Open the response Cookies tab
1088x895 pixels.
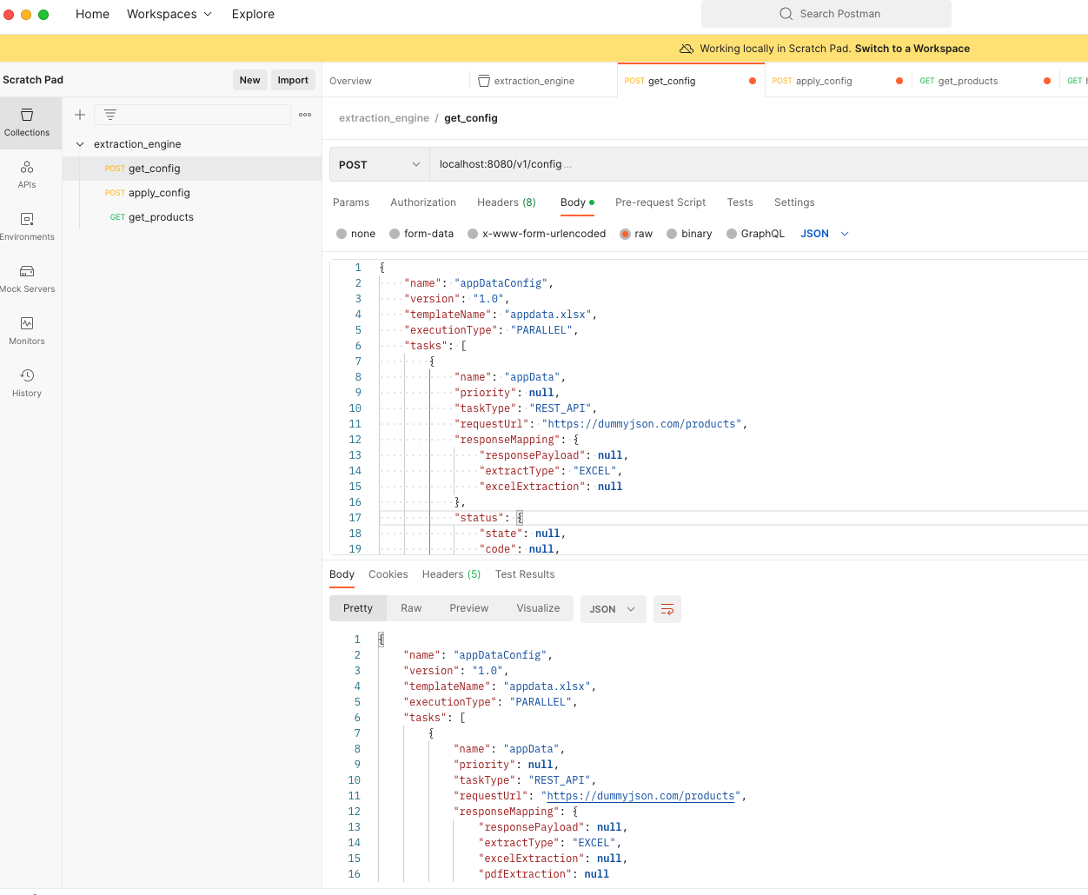388,574
